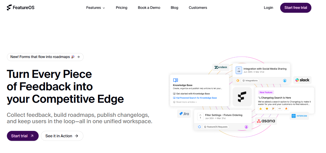326x153 pixels.
Task: Click the FeatureOS logo in the header
Action: coord(20,8)
